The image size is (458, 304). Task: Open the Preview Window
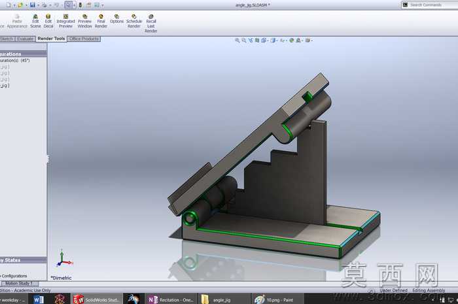[x=84, y=21]
